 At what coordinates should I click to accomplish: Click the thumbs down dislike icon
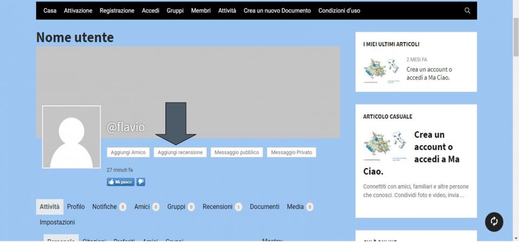(141, 182)
